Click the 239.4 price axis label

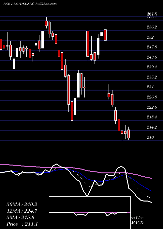(152, 67)
